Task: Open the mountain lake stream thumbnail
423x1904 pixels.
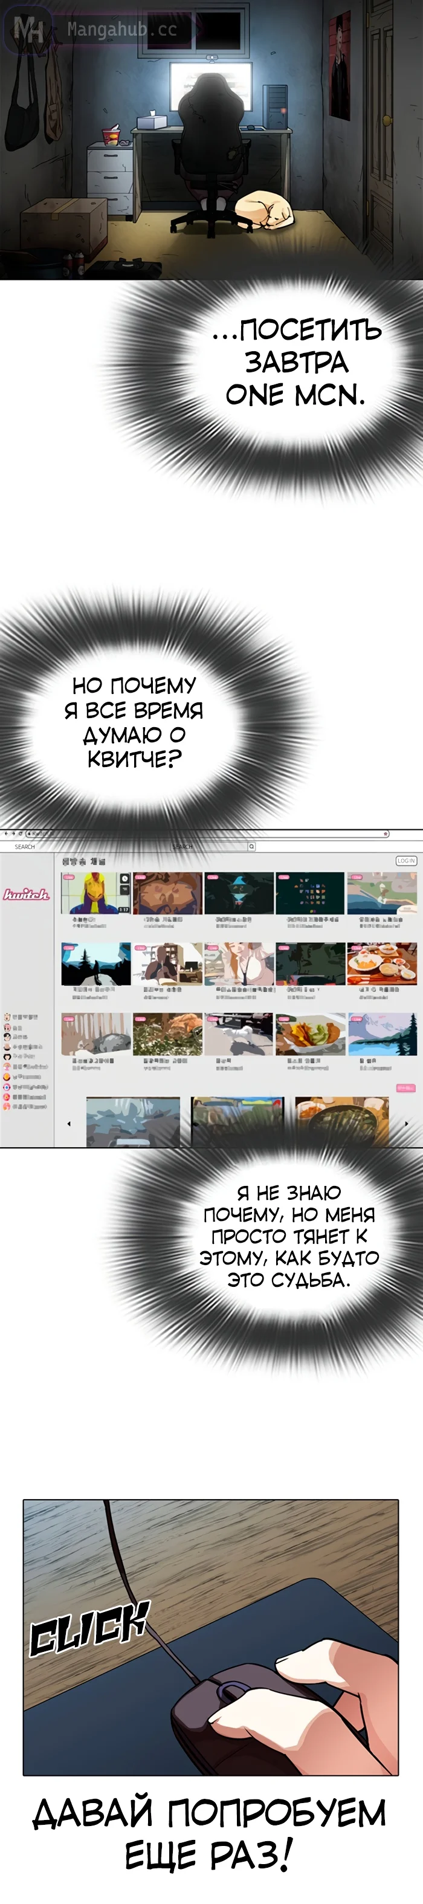Action: tap(381, 1034)
